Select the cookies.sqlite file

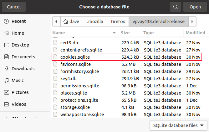coord(75,57)
